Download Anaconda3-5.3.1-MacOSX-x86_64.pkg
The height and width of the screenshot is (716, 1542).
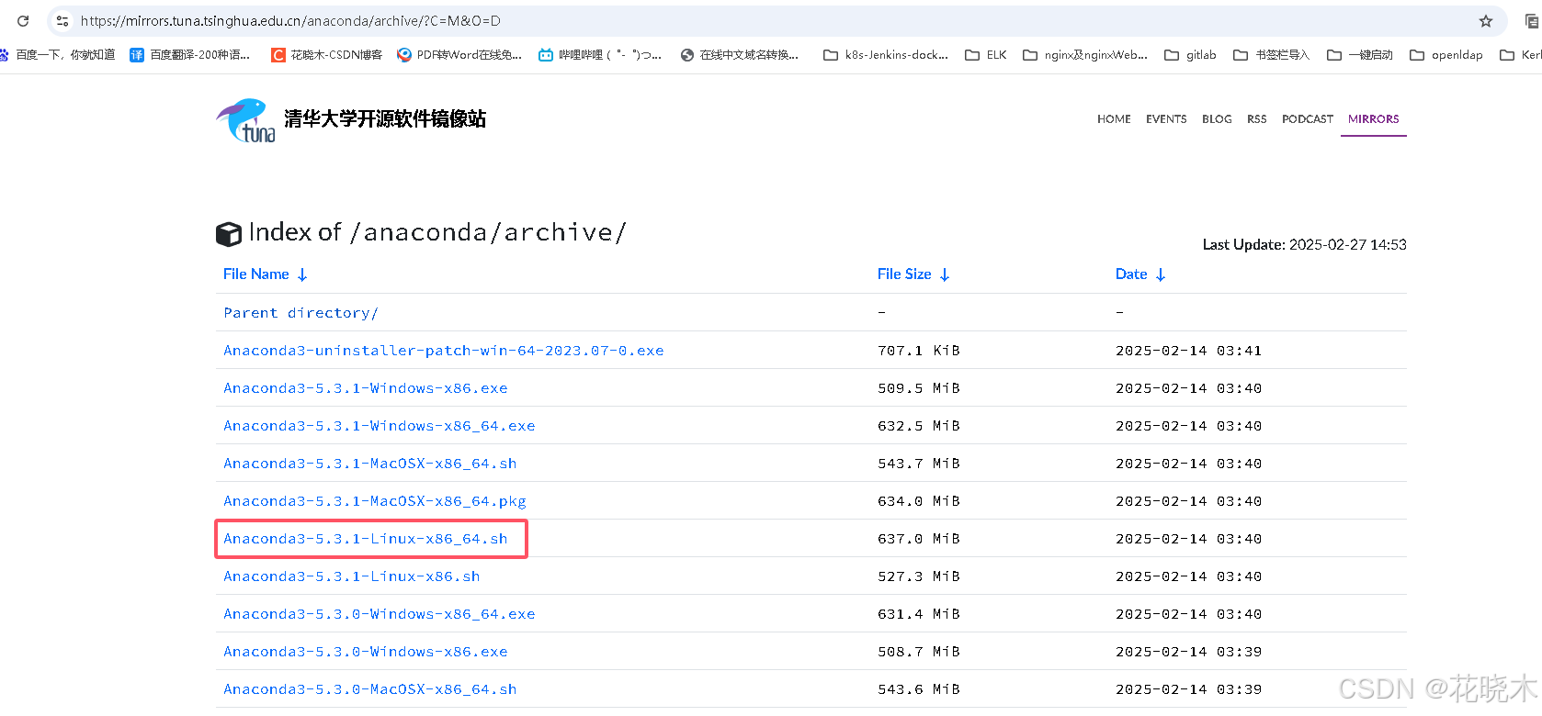[x=375, y=501]
